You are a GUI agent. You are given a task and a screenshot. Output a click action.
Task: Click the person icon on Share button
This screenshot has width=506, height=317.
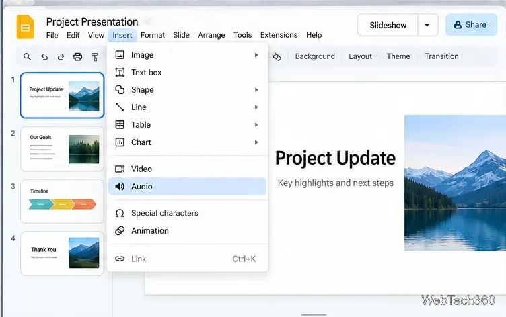click(x=458, y=25)
